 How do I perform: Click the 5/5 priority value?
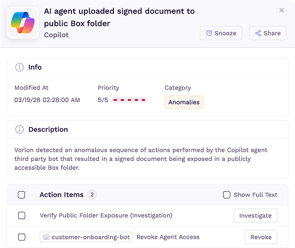pos(103,100)
